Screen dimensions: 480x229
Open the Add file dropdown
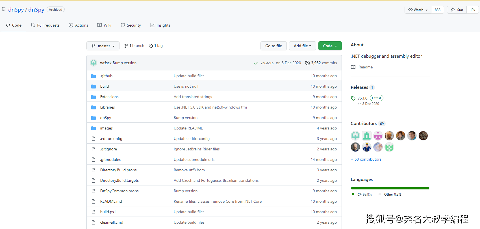(x=302, y=46)
